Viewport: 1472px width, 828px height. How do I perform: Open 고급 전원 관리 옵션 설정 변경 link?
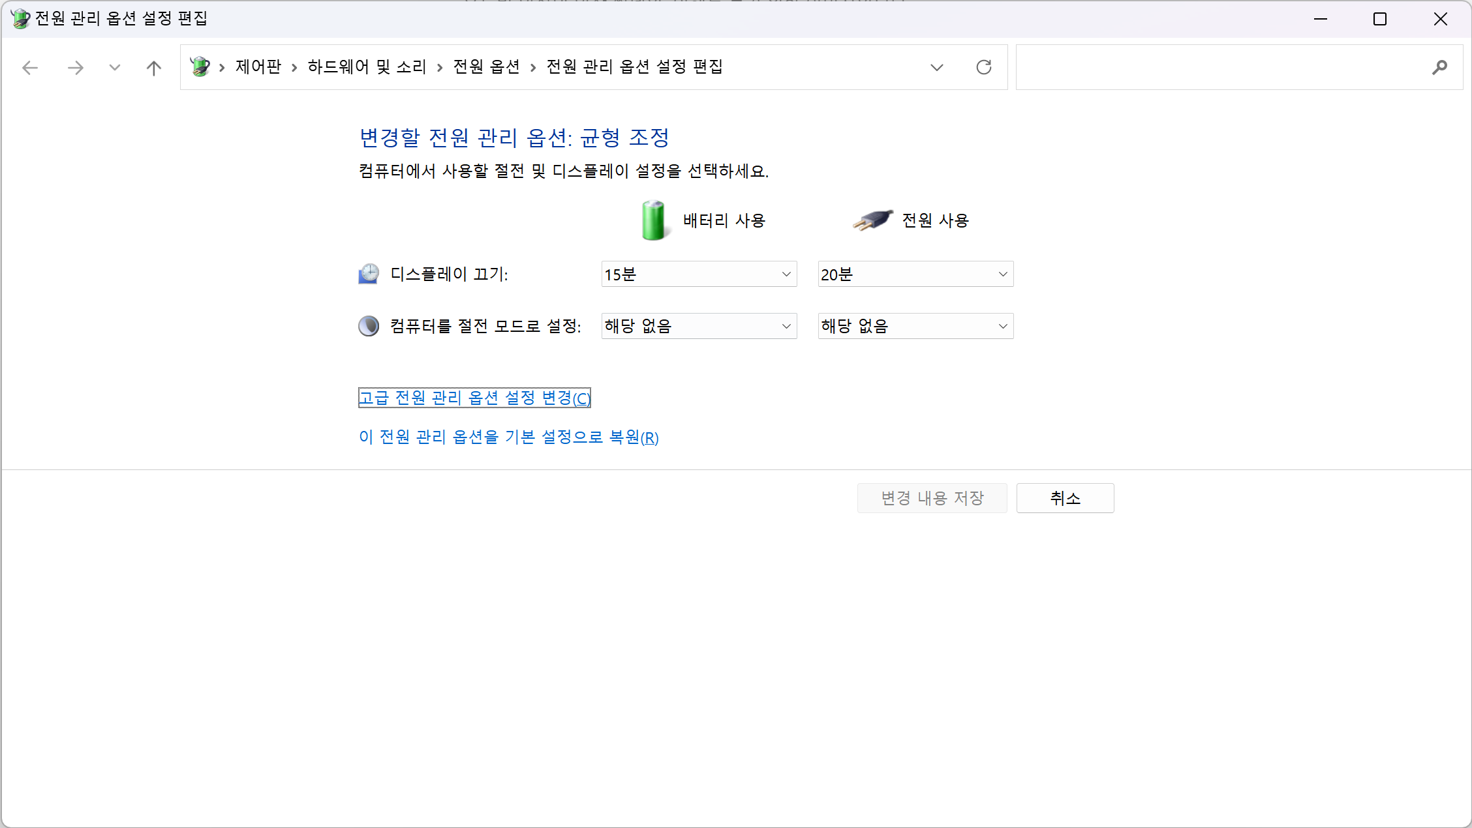474,398
